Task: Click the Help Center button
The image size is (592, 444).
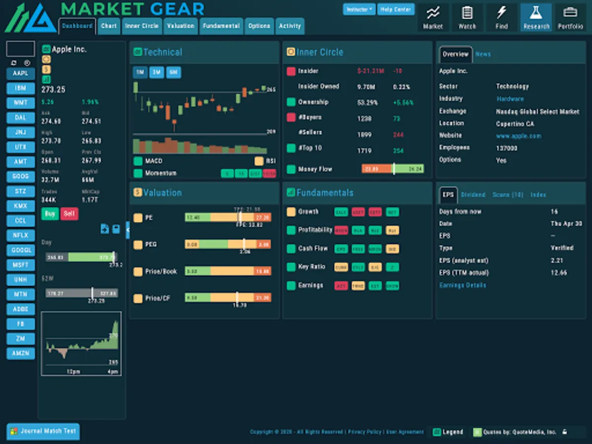Action: tap(396, 9)
